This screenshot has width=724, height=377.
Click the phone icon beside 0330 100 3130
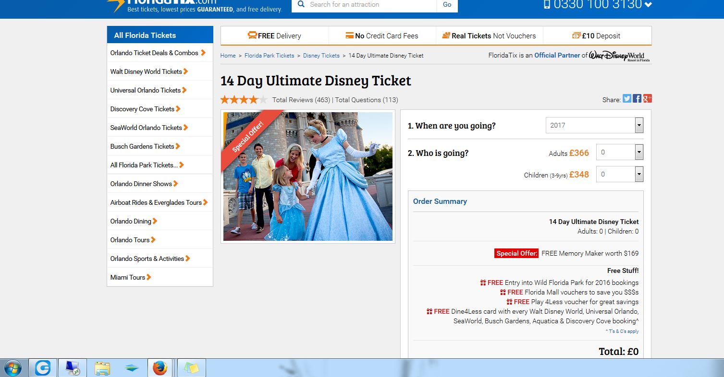(547, 4)
